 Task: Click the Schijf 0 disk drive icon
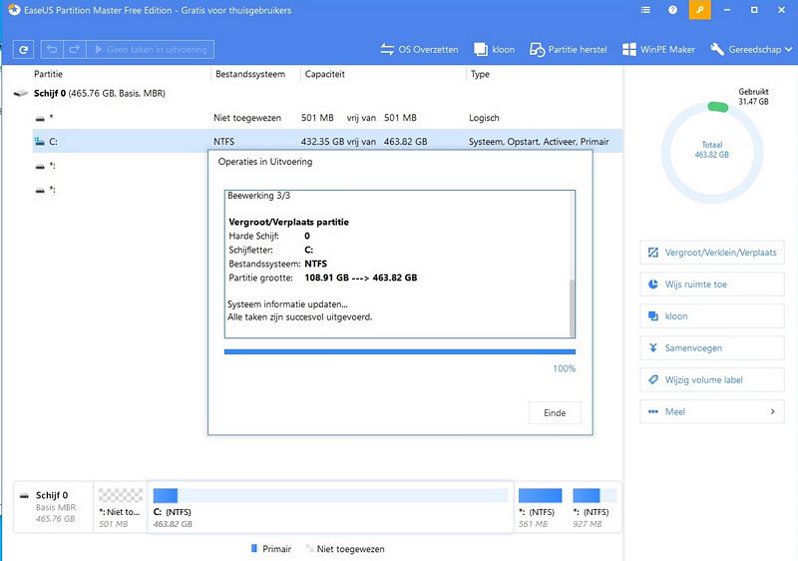tap(20, 93)
